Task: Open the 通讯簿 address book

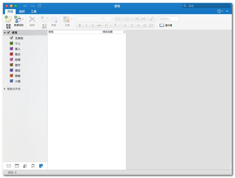Action: 166,25
